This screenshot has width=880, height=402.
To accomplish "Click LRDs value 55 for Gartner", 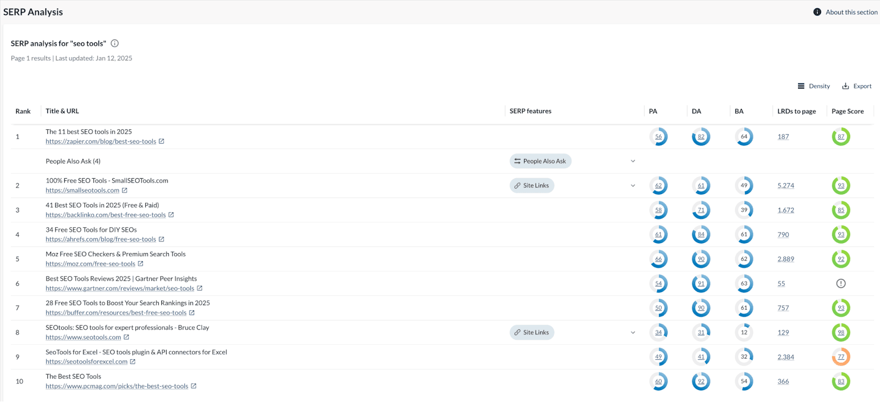I will [781, 284].
